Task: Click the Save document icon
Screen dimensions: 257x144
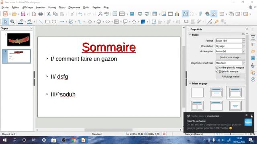Action: tap(23, 14)
